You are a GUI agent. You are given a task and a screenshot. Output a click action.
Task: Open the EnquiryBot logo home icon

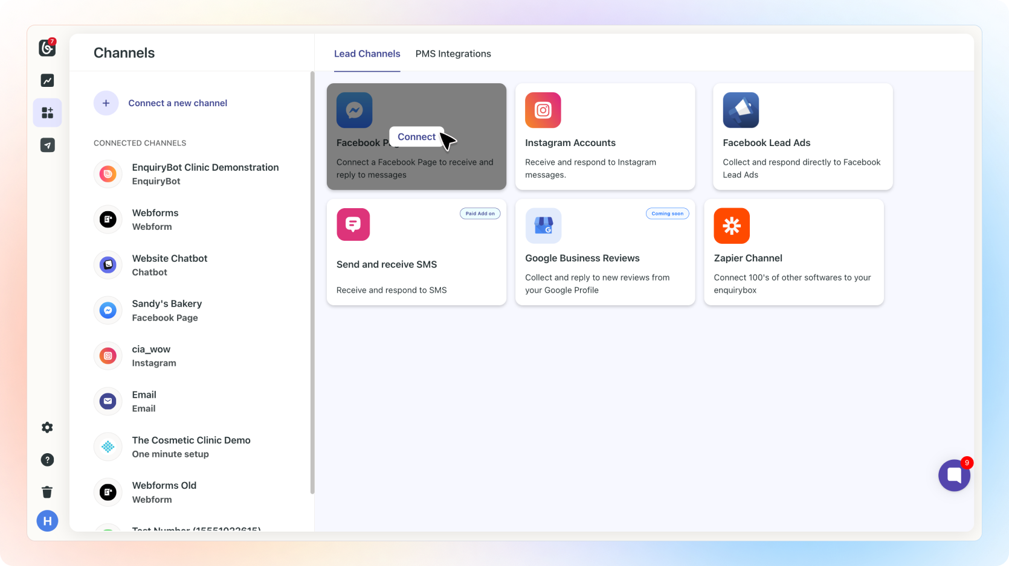coord(47,48)
